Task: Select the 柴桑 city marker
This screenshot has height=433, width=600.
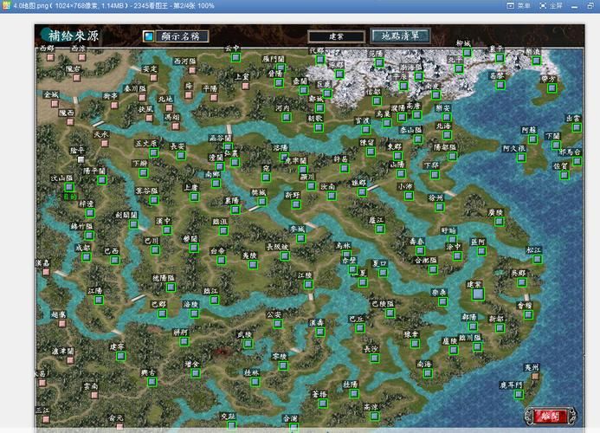Action: coord(442,301)
